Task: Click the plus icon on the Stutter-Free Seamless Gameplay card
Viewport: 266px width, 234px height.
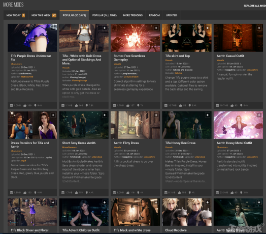Action: 156,28
